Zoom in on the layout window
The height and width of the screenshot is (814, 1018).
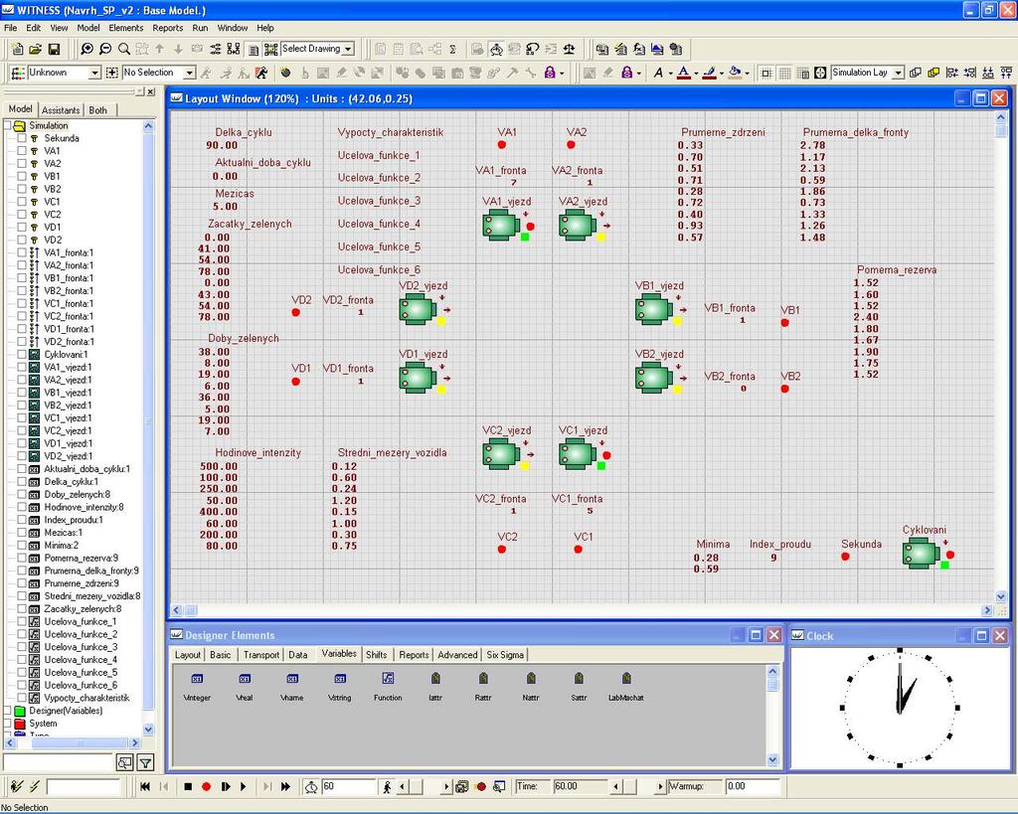(x=87, y=49)
